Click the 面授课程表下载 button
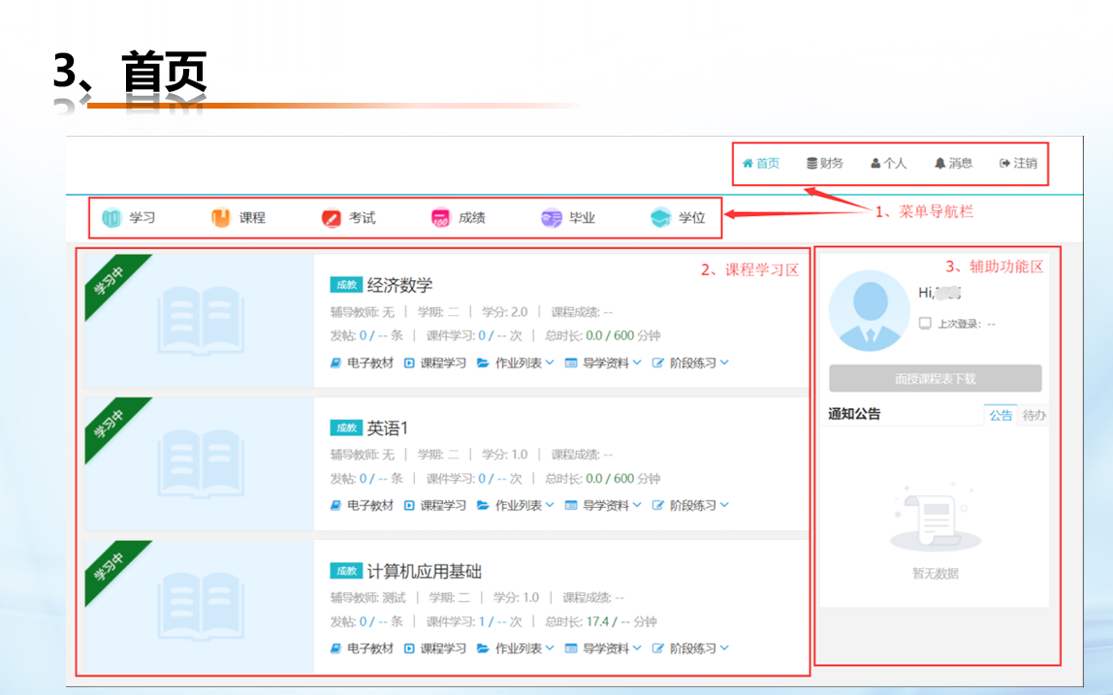This screenshot has width=1113, height=695. point(935,379)
